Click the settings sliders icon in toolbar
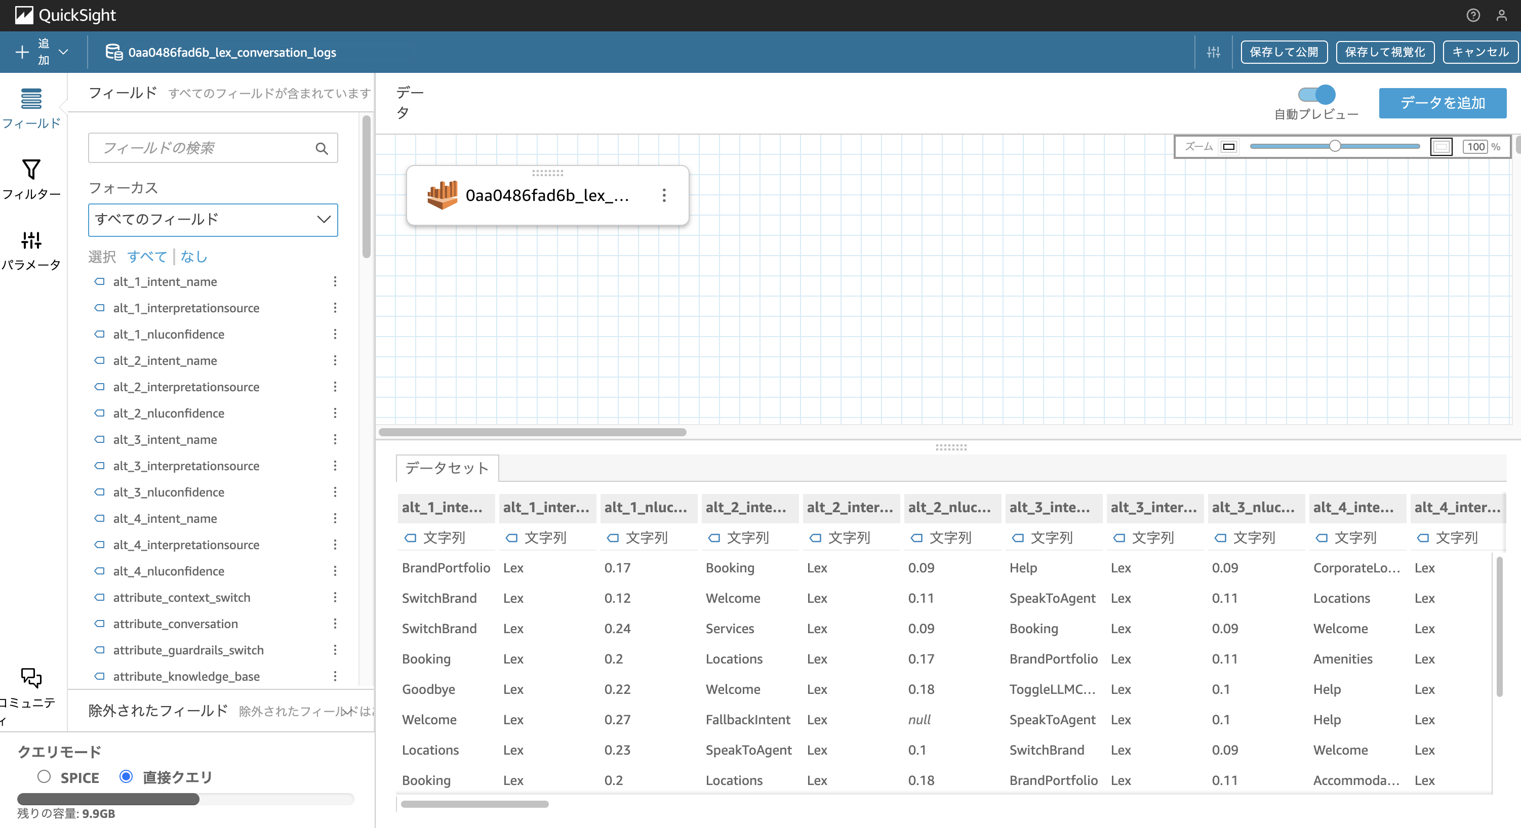The width and height of the screenshot is (1521, 828). point(1213,52)
